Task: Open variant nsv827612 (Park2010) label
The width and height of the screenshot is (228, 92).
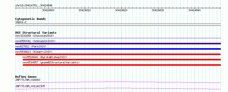Action: (31, 46)
